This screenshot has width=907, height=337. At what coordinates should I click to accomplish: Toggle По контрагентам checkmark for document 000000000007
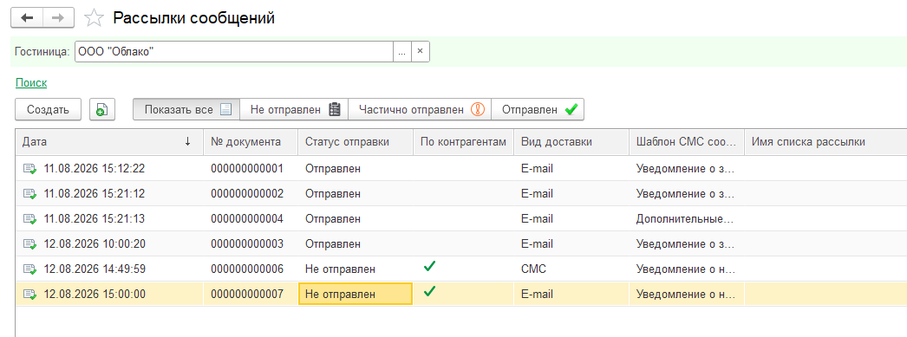(429, 291)
